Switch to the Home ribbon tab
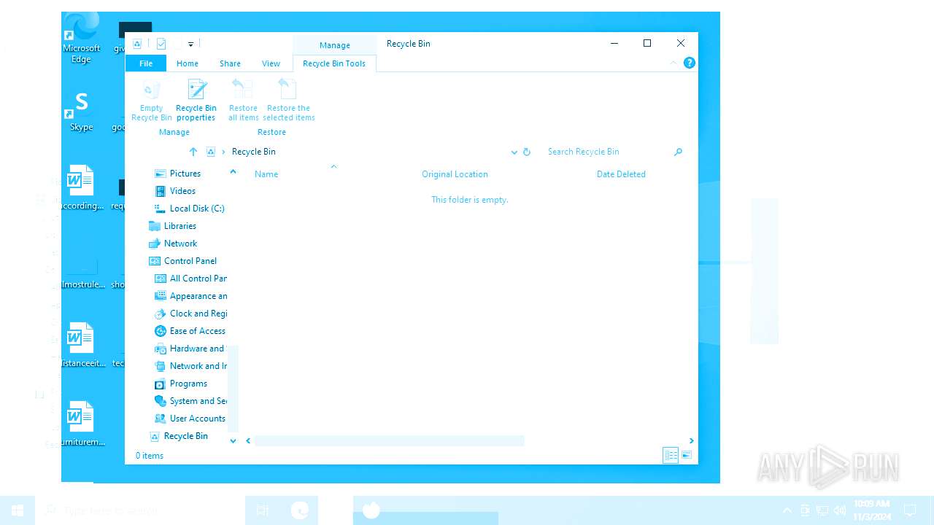 point(188,63)
